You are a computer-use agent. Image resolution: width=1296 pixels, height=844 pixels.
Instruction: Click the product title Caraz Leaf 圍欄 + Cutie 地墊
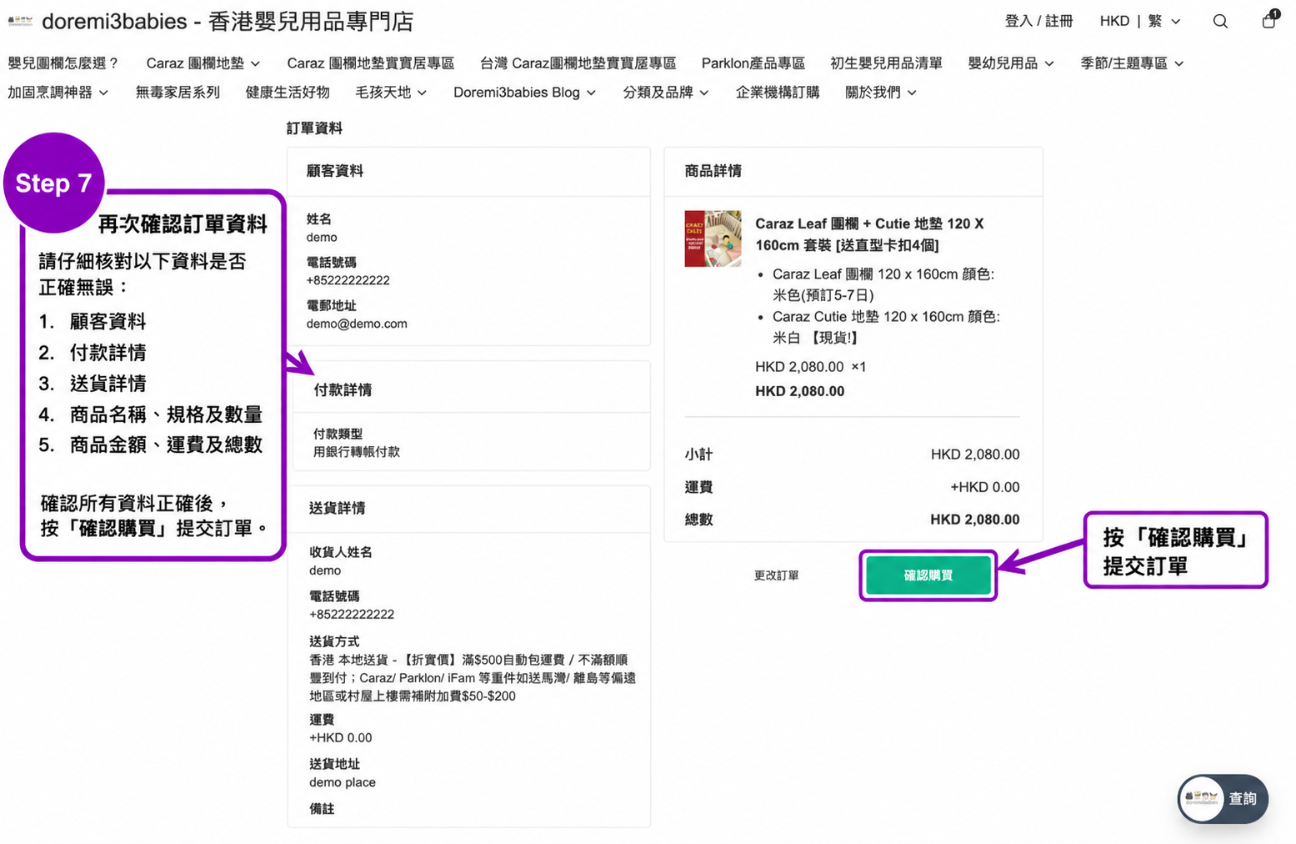tap(869, 234)
